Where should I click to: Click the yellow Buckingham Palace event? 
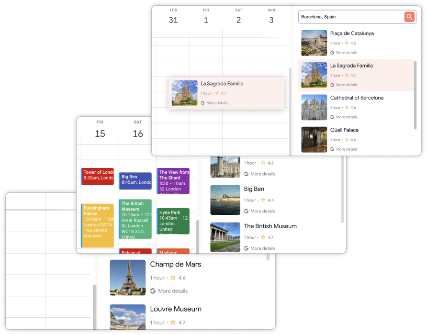coord(98,225)
